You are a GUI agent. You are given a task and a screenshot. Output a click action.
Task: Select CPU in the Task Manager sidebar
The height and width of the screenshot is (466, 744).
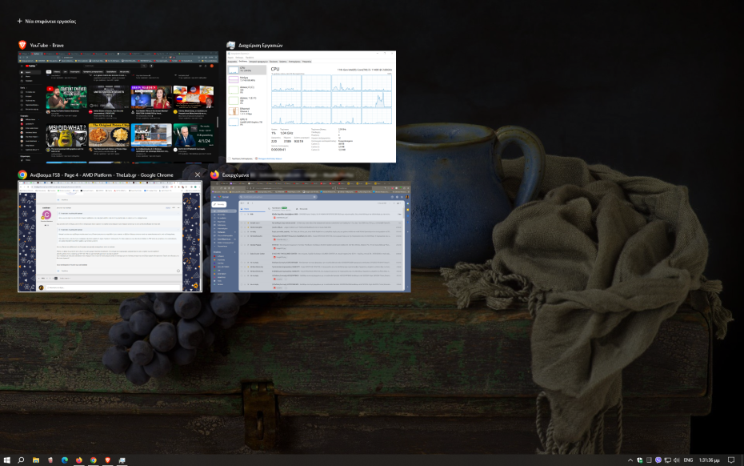click(x=246, y=70)
